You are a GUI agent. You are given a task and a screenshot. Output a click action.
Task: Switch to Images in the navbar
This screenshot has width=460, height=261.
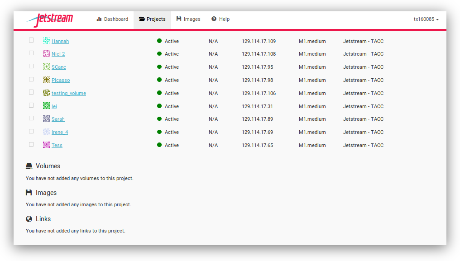[x=188, y=19]
